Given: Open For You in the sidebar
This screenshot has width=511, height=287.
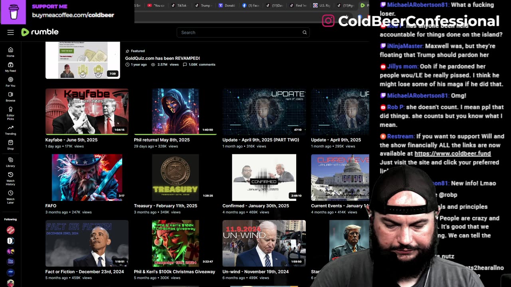Looking at the screenshot, I should (x=10, y=82).
